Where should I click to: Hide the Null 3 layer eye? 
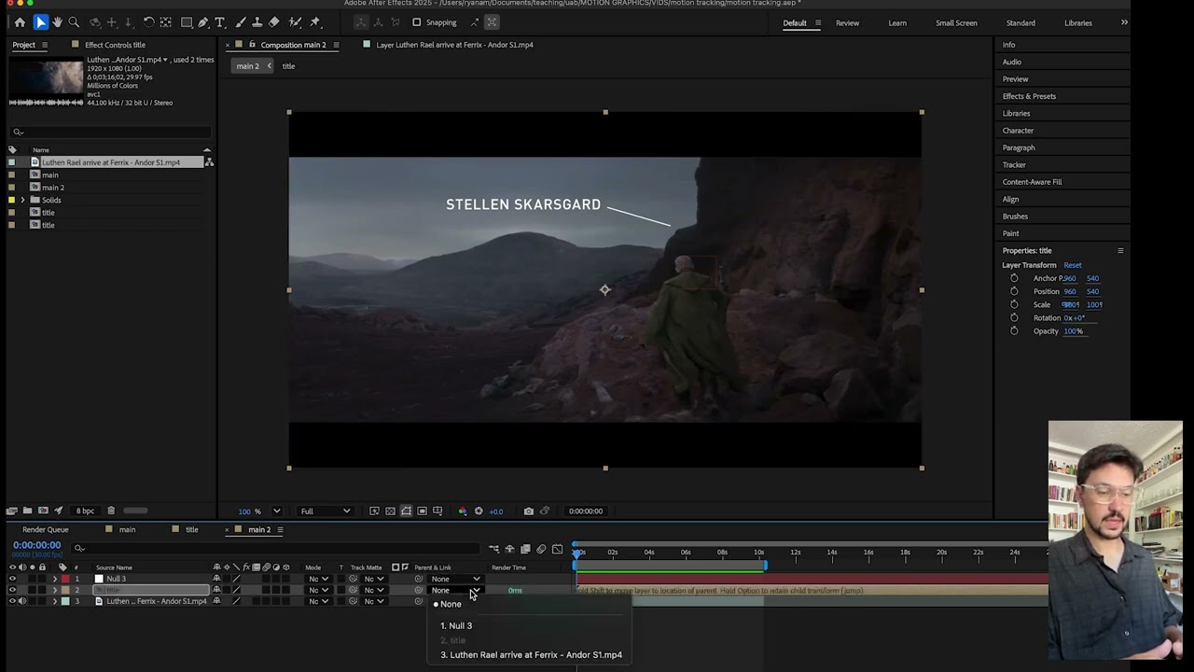12,579
